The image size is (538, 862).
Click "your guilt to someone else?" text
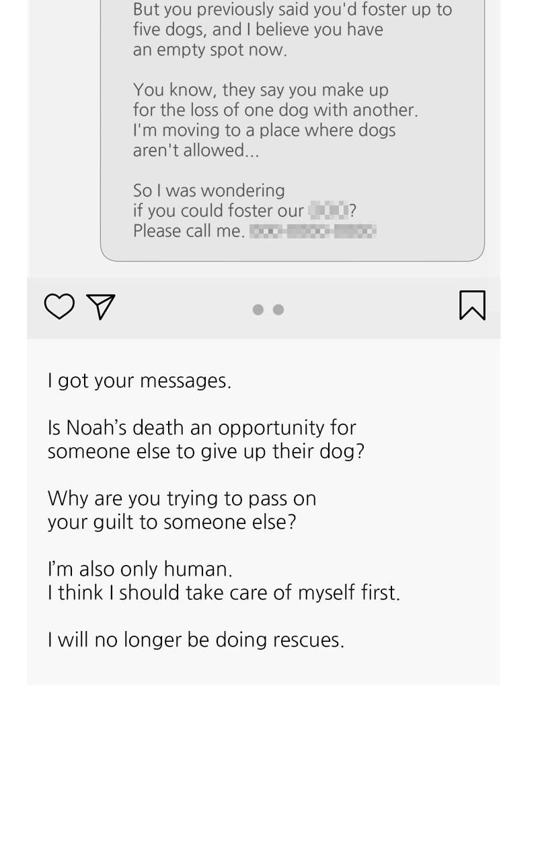[171, 522]
